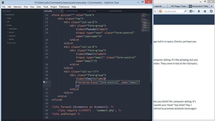
Task: Click the Bootswatch tab's B favicon
Action: [x=190, y=6]
